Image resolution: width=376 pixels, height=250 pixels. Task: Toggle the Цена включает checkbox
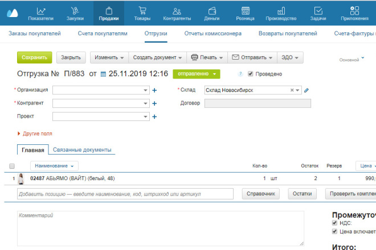(x=334, y=231)
